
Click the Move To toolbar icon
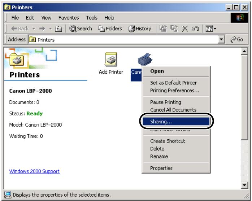pyautogui.click(x=163, y=29)
